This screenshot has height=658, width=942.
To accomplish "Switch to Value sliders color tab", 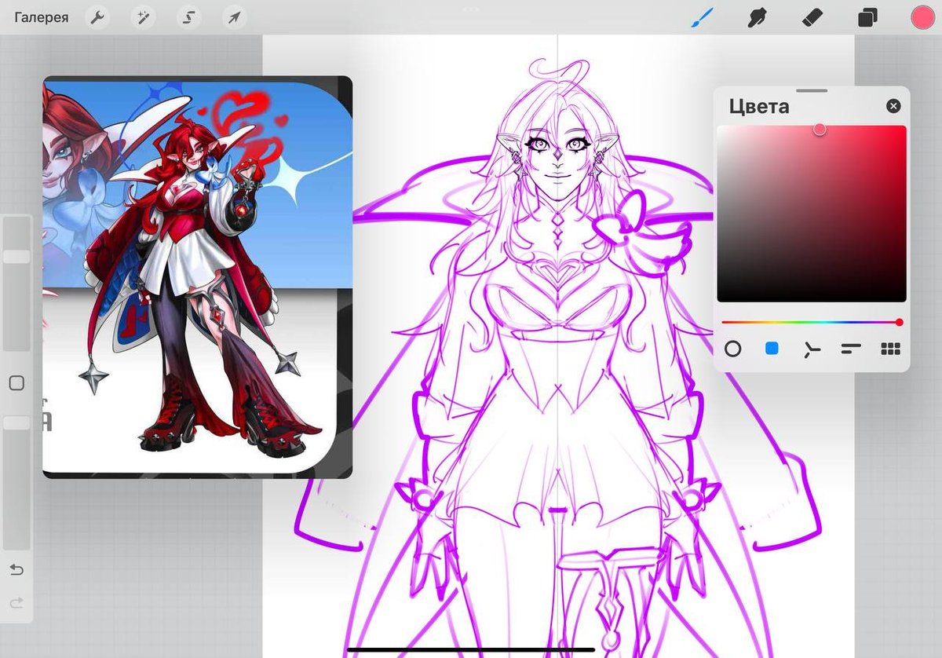I will pos(851,349).
